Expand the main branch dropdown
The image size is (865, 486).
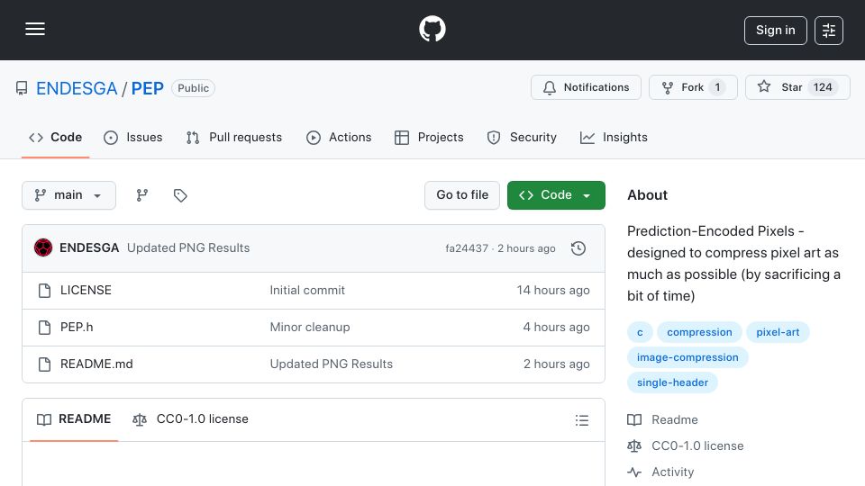tap(69, 195)
